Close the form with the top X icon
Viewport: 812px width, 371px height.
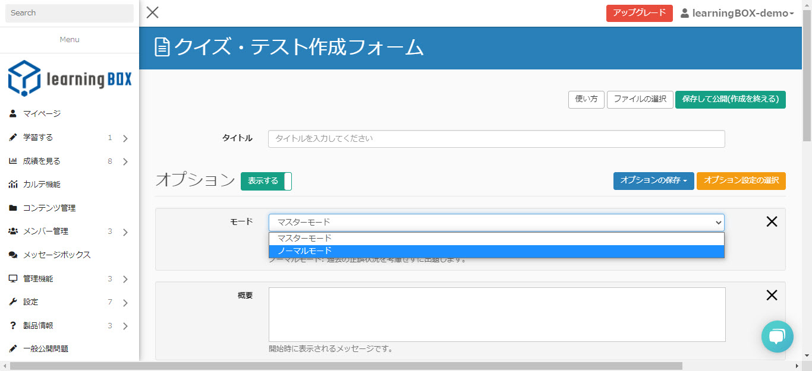[x=153, y=12]
